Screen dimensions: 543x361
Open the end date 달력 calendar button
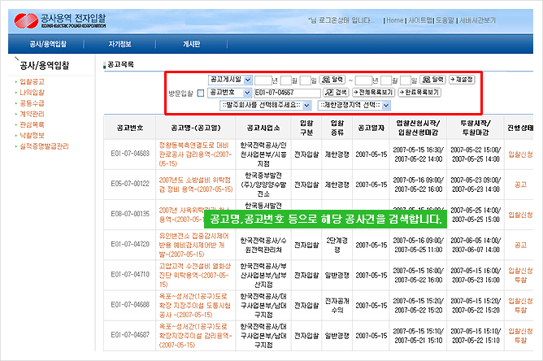(432, 80)
